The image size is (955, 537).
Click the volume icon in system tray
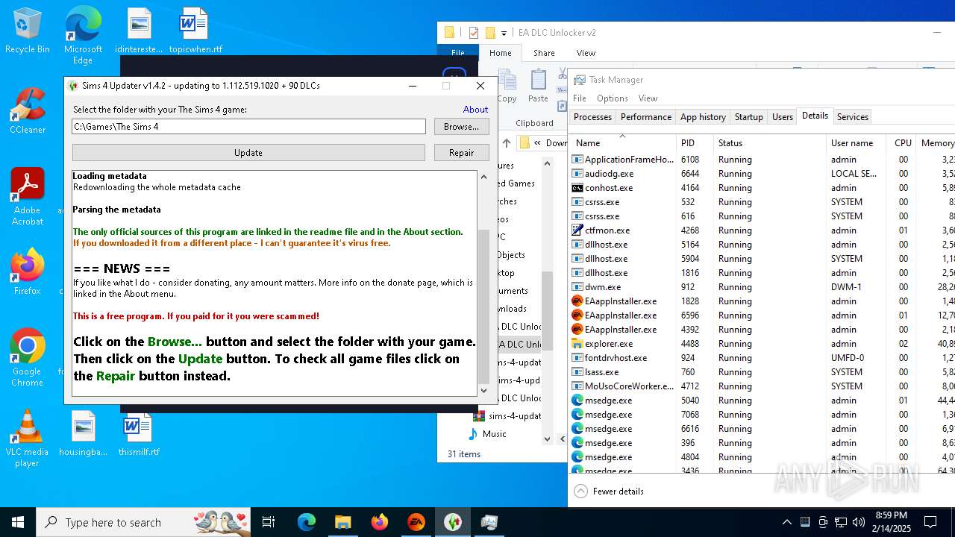pyautogui.click(x=858, y=522)
